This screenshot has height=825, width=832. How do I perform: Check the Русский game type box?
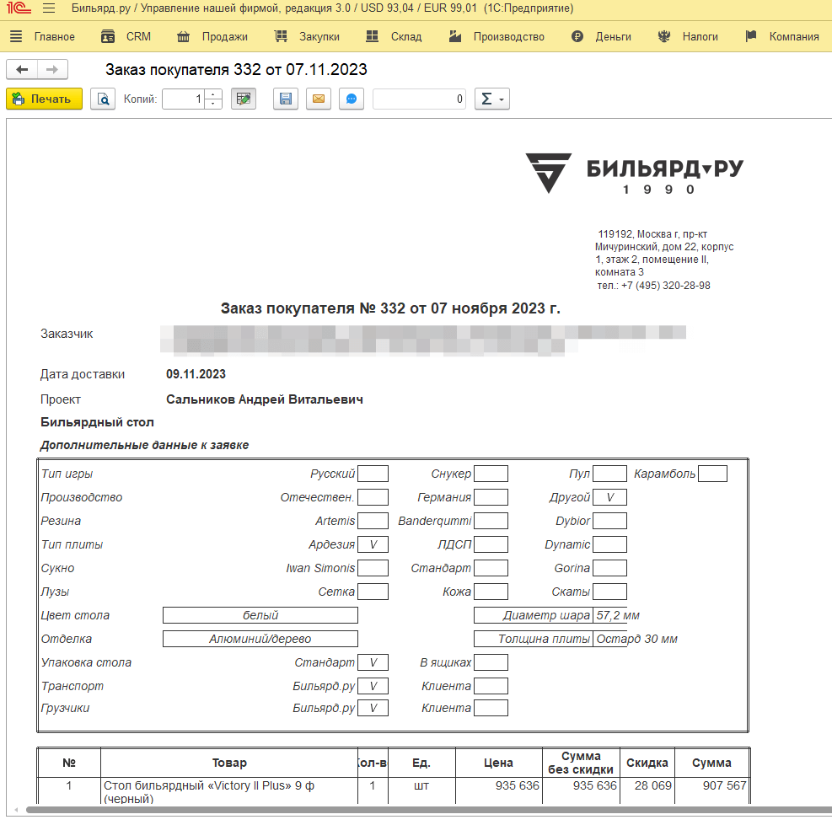pyautogui.click(x=373, y=474)
